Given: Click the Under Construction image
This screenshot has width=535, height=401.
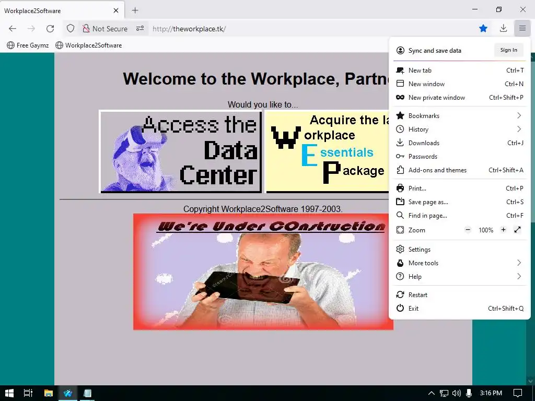Looking at the screenshot, I should pyautogui.click(x=263, y=272).
